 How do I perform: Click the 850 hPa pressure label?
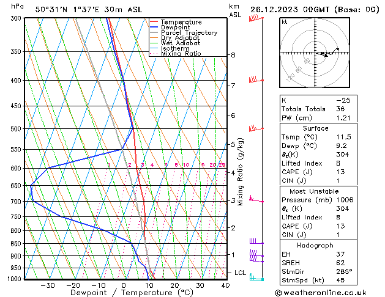(x=17, y=244)
